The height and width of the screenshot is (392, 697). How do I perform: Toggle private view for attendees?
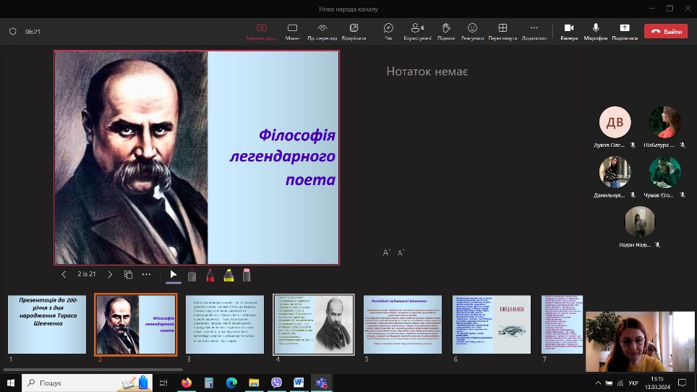[321, 31]
